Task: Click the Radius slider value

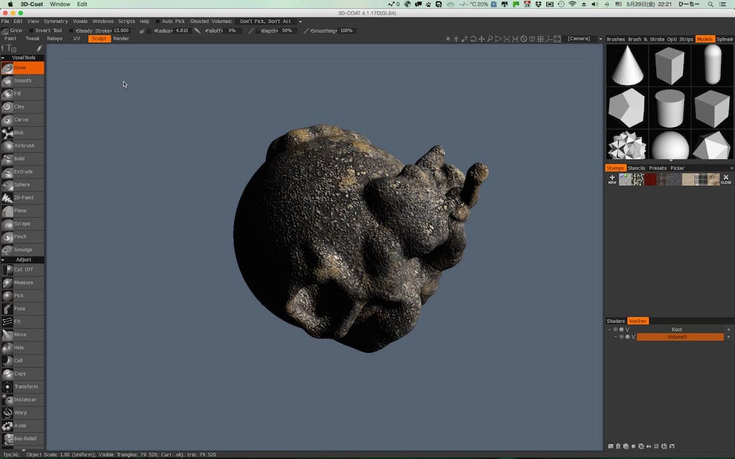Action: (181, 31)
